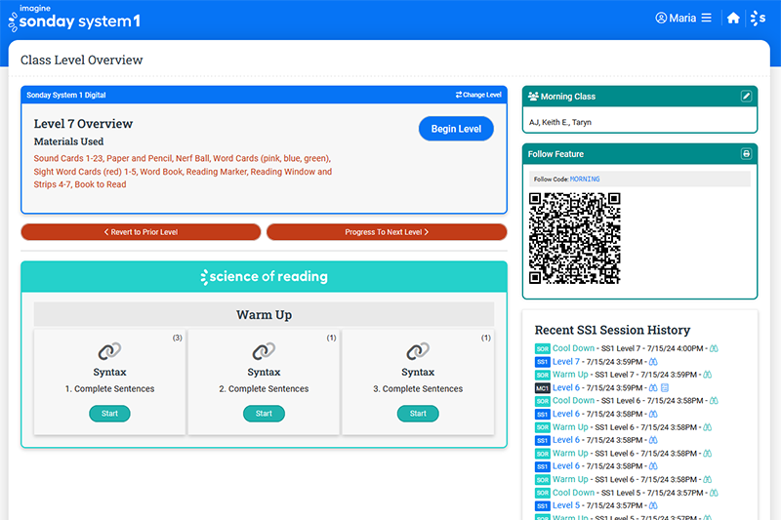Image resolution: width=781 pixels, height=520 pixels.
Task: Start Syntax 1. Complete Sentences
Action: click(x=109, y=414)
